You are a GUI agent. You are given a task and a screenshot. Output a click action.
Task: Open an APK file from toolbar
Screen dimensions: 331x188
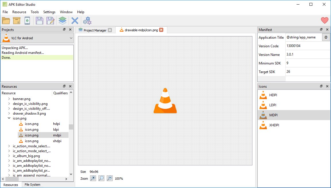coord(7,20)
